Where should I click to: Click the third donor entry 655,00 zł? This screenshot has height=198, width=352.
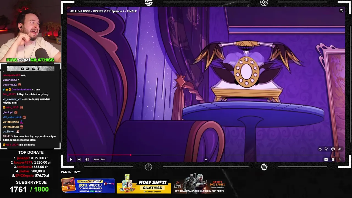click(x=31, y=167)
